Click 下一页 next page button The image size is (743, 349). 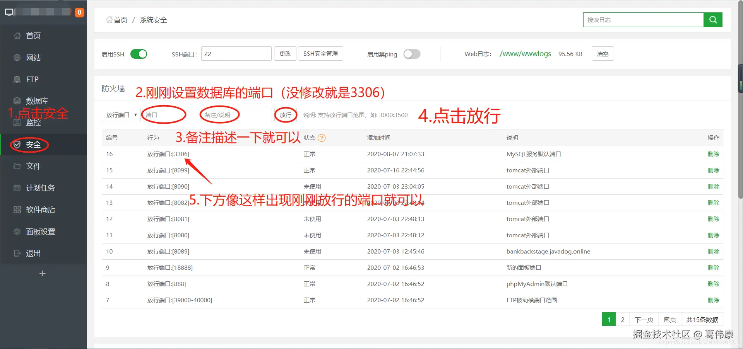tap(644, 320)
